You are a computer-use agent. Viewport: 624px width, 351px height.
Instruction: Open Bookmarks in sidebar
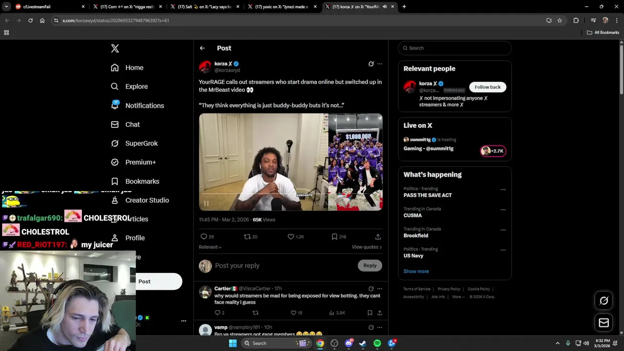(x=135, y=181)
